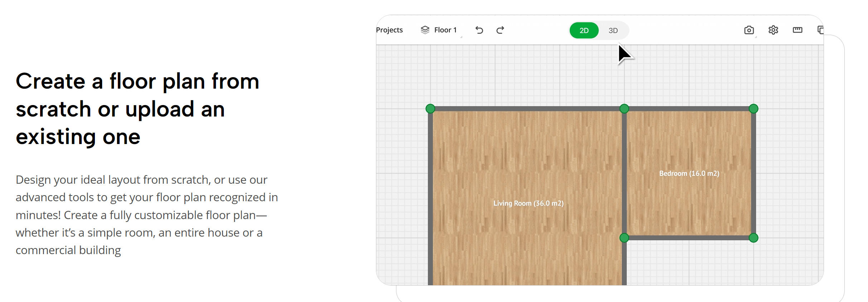Click the top wall junction node between rooms

(624, 109)
